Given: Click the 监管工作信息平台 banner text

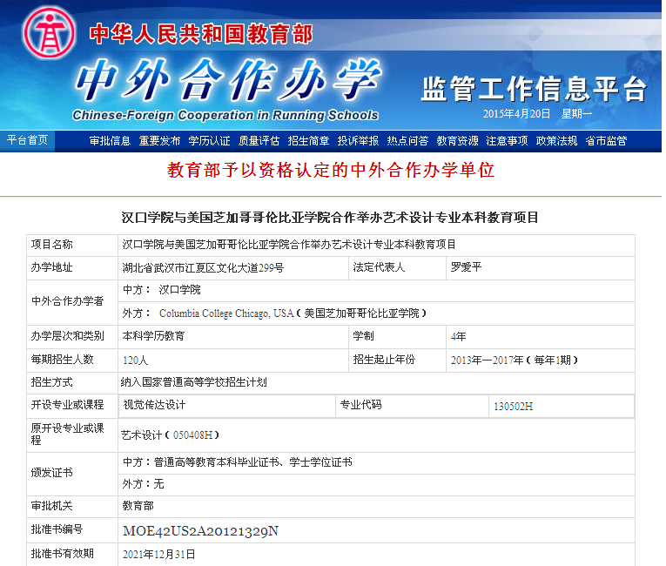Looking at the screenshot, I should click(534, 89).
